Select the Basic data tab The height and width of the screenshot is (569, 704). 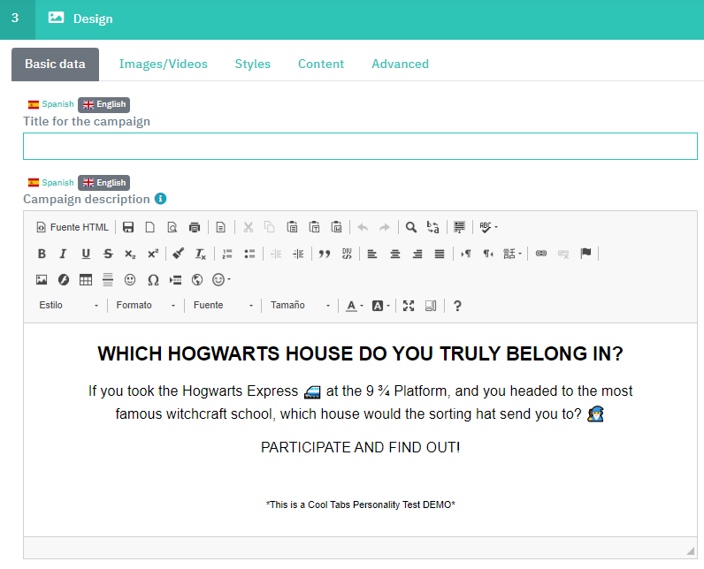55,64
